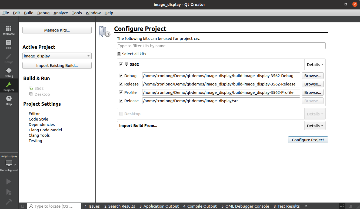
Task: Uncheck the Debug build configuration
Action: pyautogui.click(x=121, y=76)
